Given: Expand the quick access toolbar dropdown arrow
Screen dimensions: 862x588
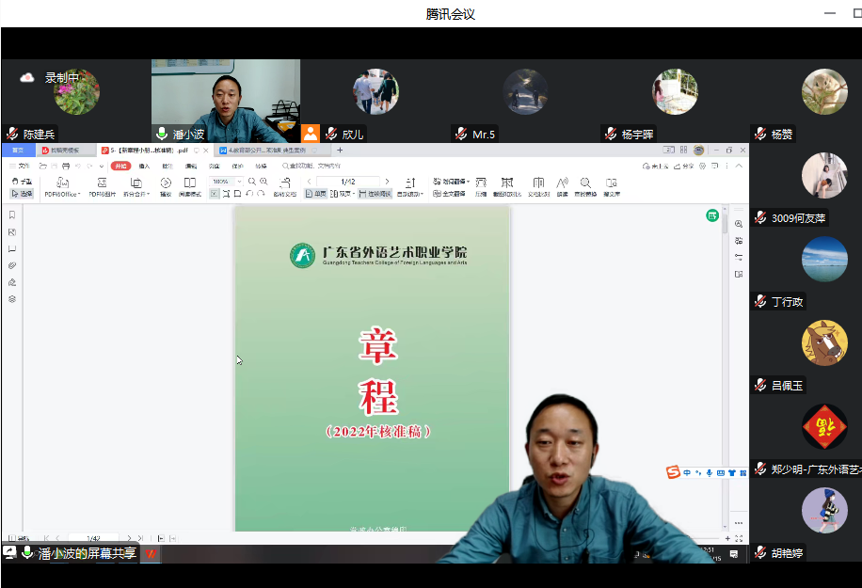Looking at the screenshot, I should tap(101, 166).
